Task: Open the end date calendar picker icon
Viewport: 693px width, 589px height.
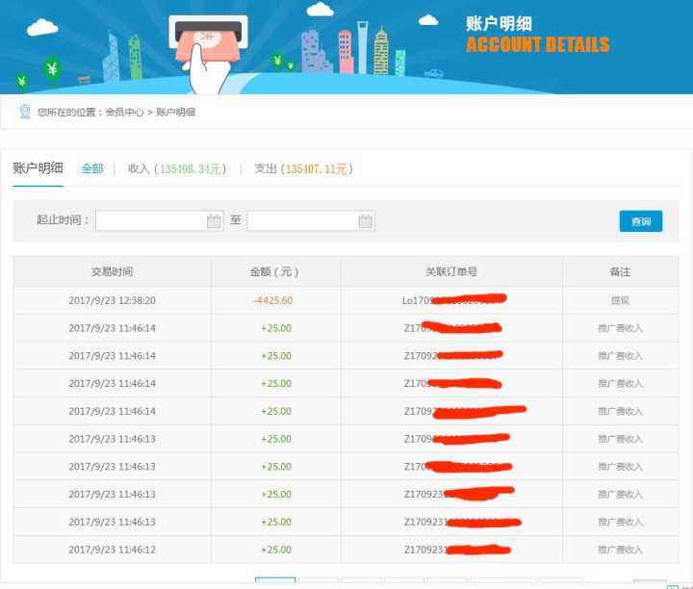Action: point(365,221)
